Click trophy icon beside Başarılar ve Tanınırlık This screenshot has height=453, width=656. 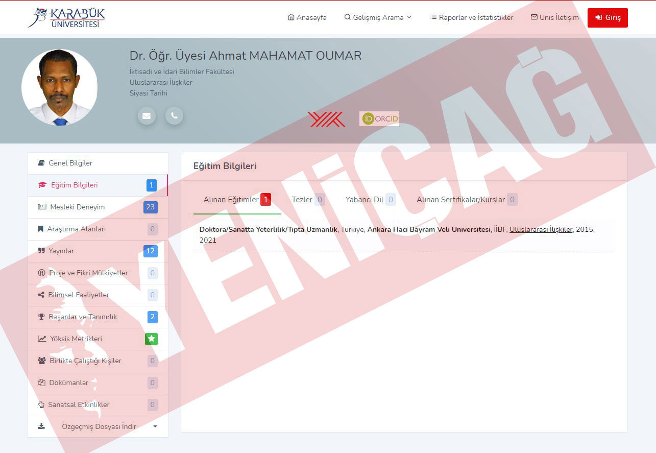coord(42,317)
